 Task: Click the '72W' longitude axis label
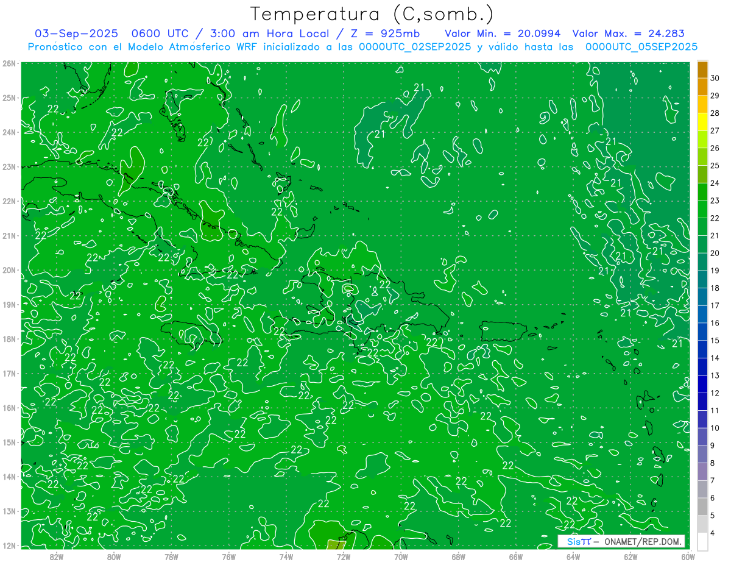point(344,556)
